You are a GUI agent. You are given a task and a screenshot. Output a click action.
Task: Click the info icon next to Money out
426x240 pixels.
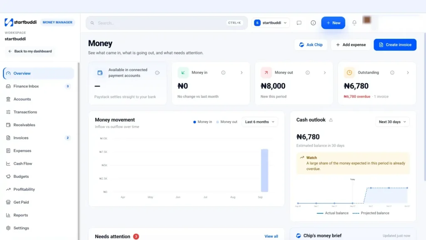click(x=307, y=72)
